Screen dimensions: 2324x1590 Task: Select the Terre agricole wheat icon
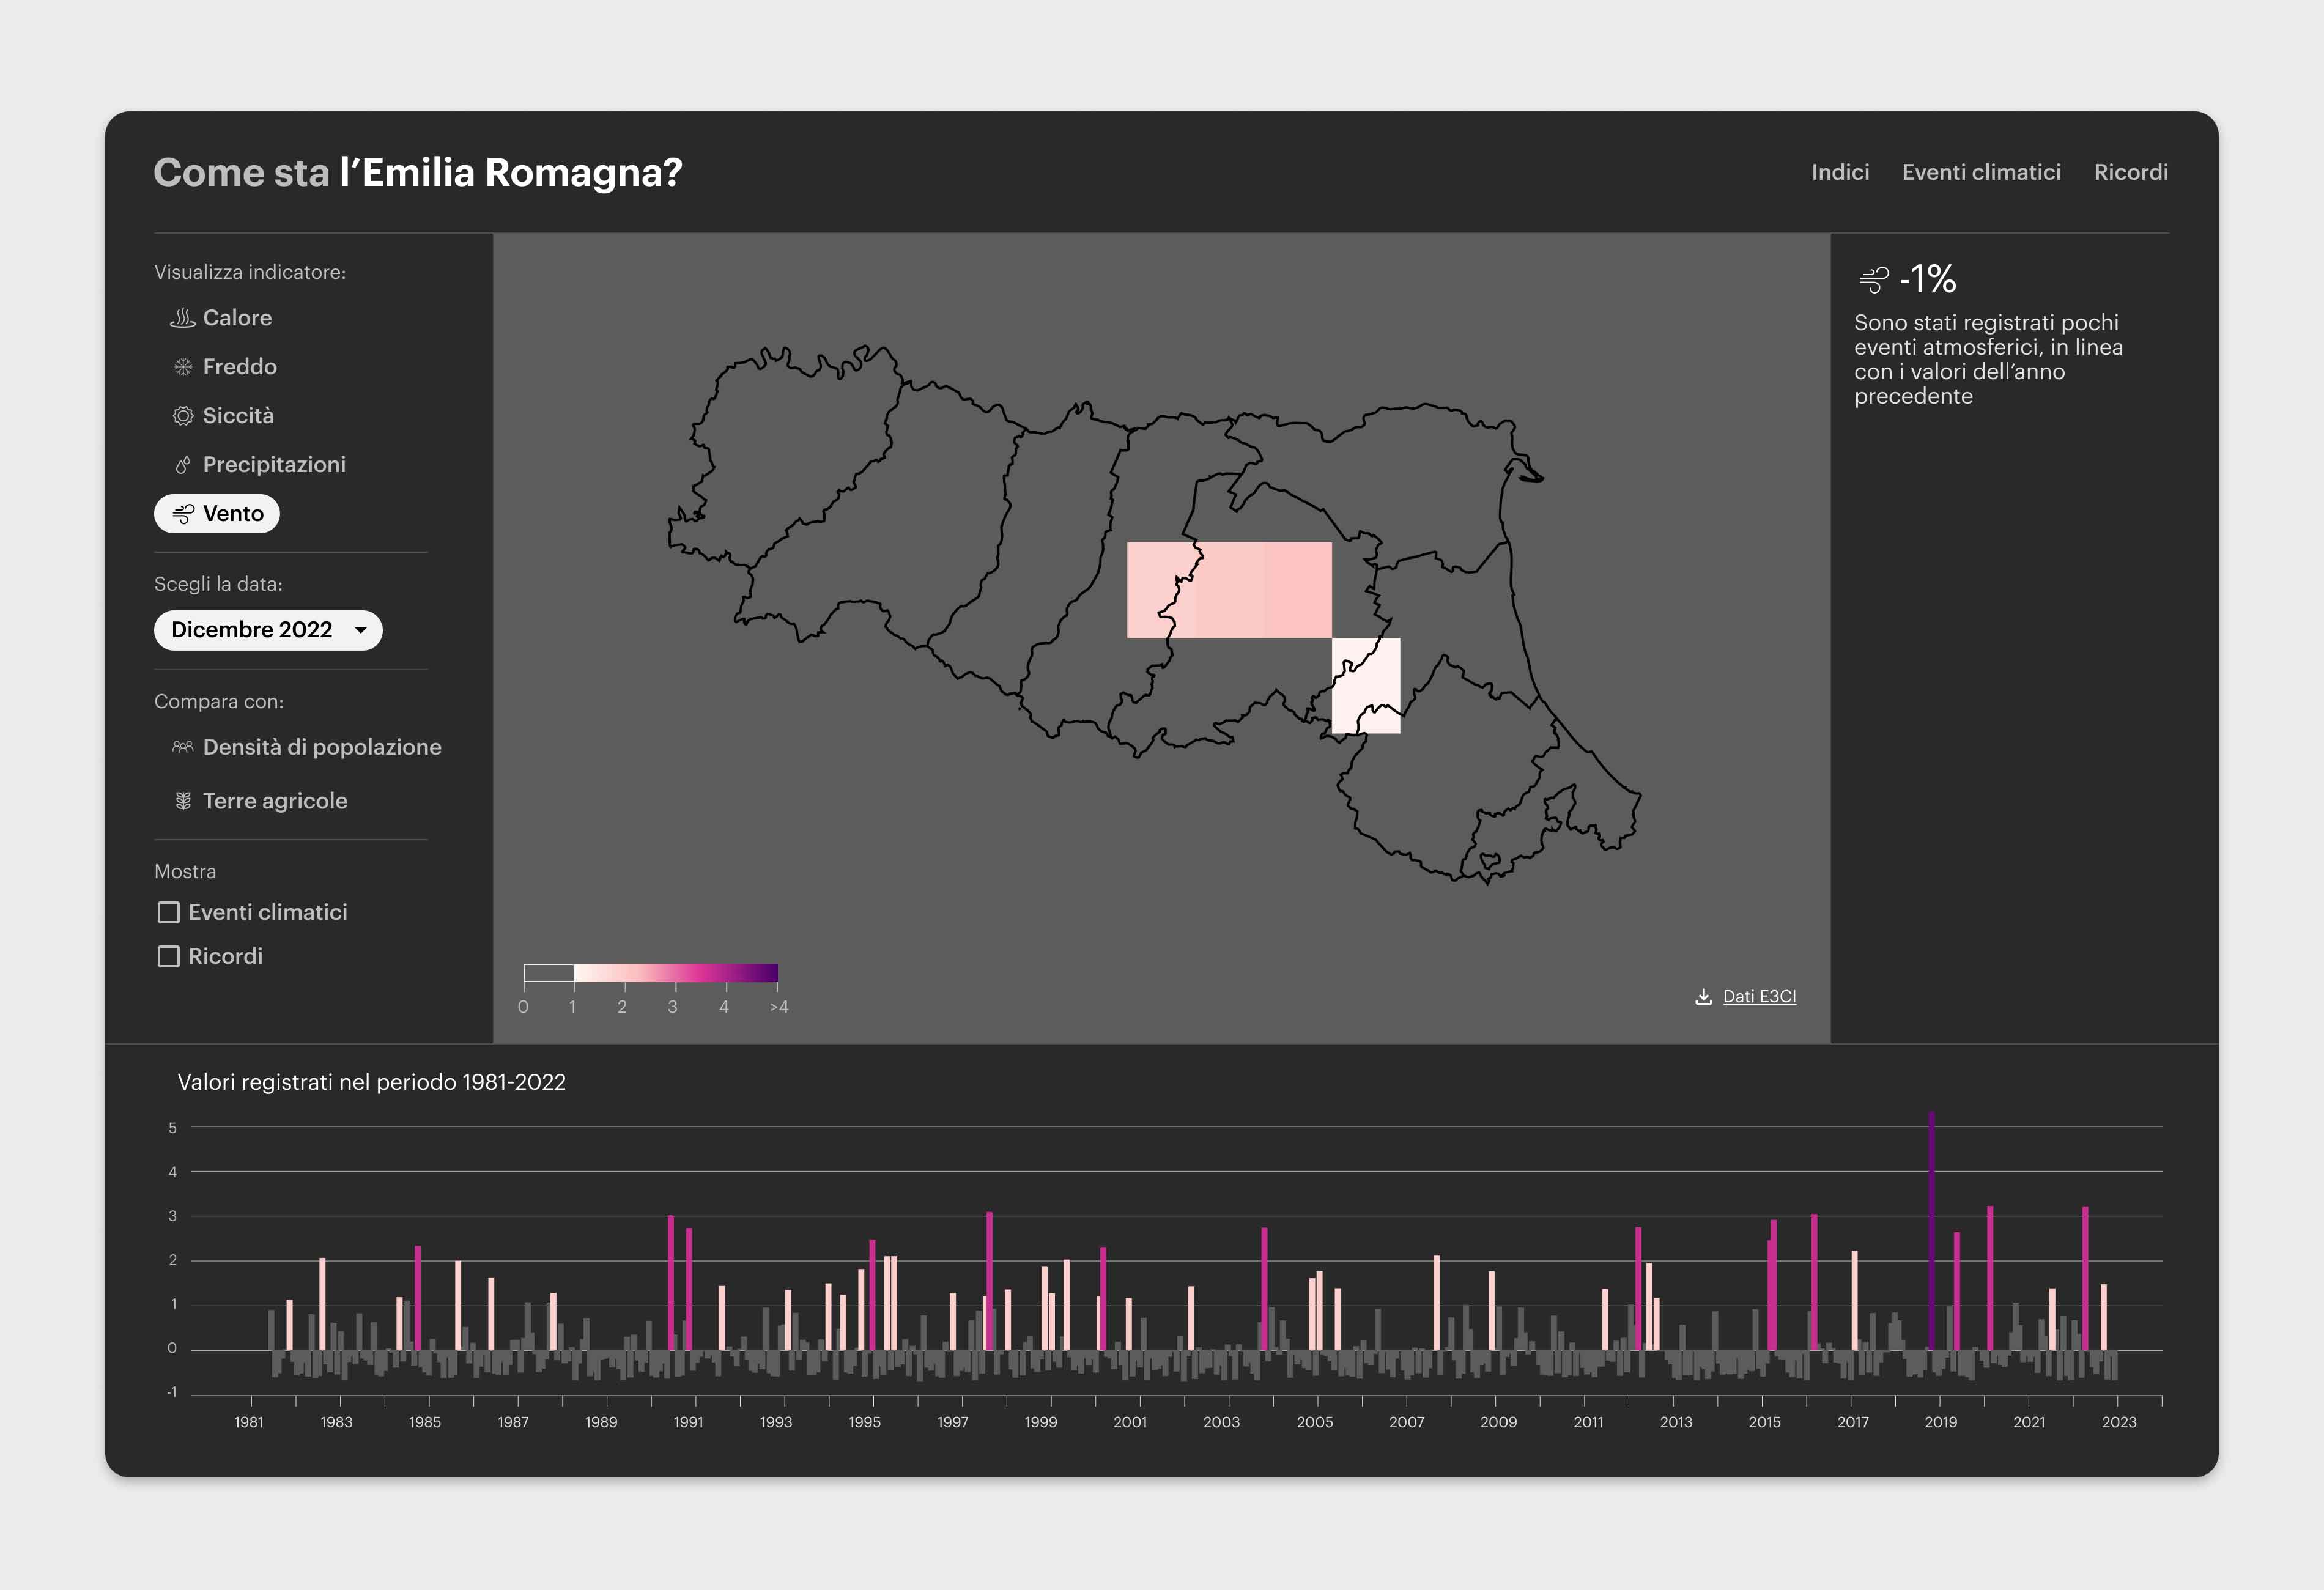pos(183,800)
